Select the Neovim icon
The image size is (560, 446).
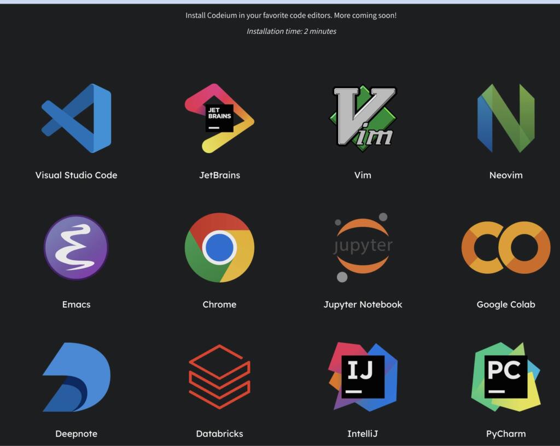click(506, 118)
